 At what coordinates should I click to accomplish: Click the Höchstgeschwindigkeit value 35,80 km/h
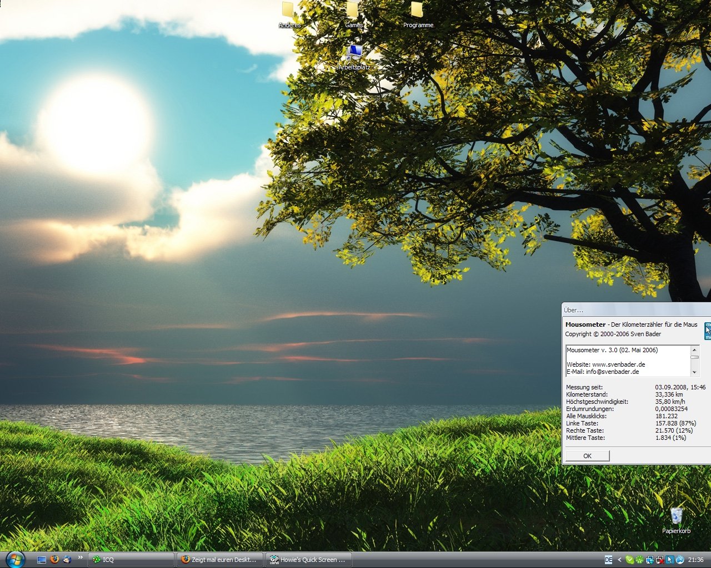[x=670, y=402]
